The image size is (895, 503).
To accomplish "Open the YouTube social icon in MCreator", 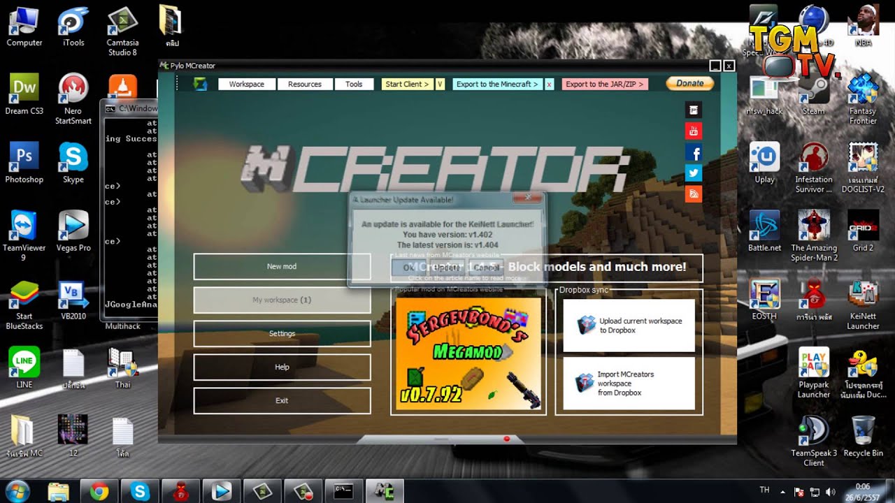I will click(x=694, y=131).
